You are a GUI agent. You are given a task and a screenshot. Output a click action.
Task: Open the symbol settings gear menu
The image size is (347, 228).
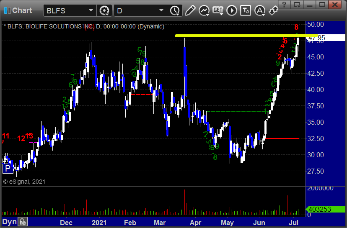pyautogui.click(x=104, y=10)
